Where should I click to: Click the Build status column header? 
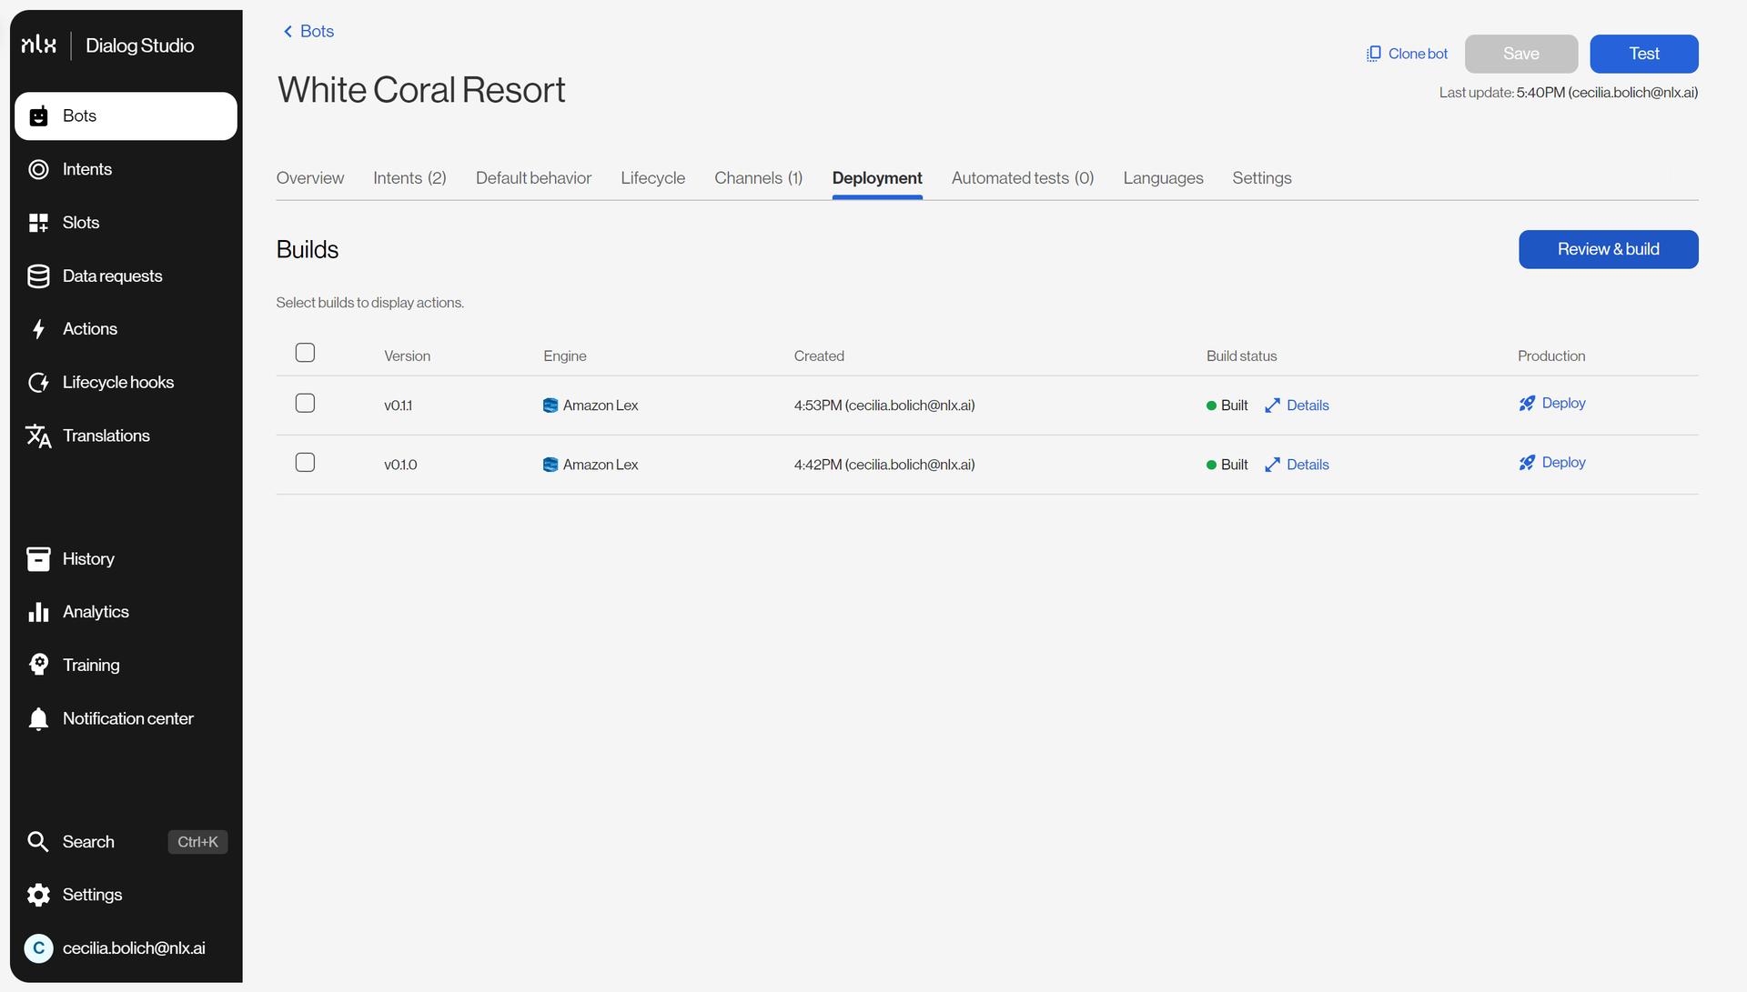pos(1241,356)
